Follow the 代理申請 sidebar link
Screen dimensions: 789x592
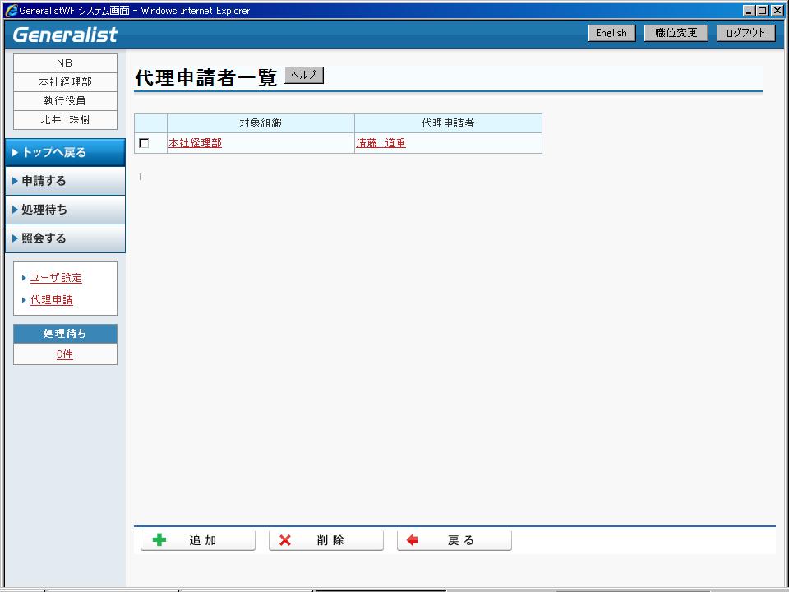tap(51, 300)
